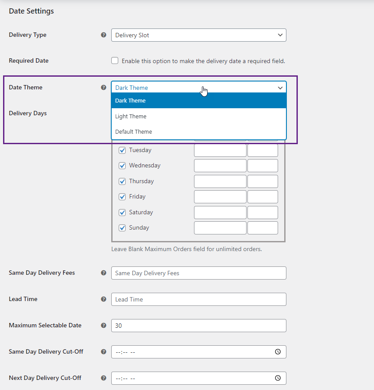This screenshot has width=374, height=390.
Task: Toggle the Thursday checkbox
Action: [122, 181]
